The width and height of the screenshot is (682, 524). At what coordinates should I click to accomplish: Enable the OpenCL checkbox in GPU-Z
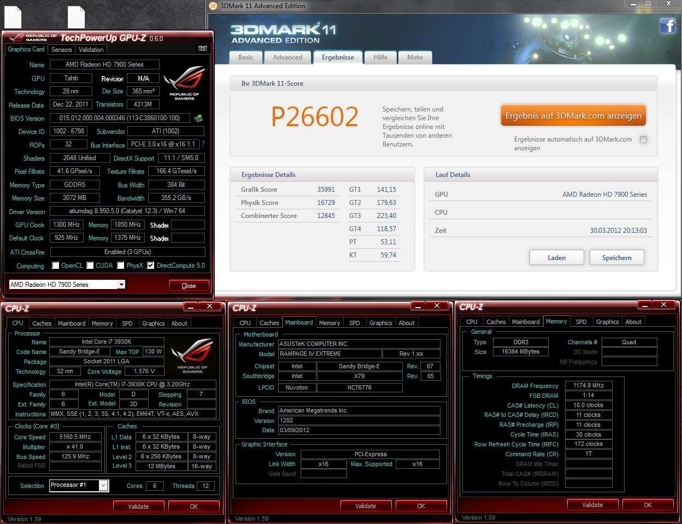55,266
